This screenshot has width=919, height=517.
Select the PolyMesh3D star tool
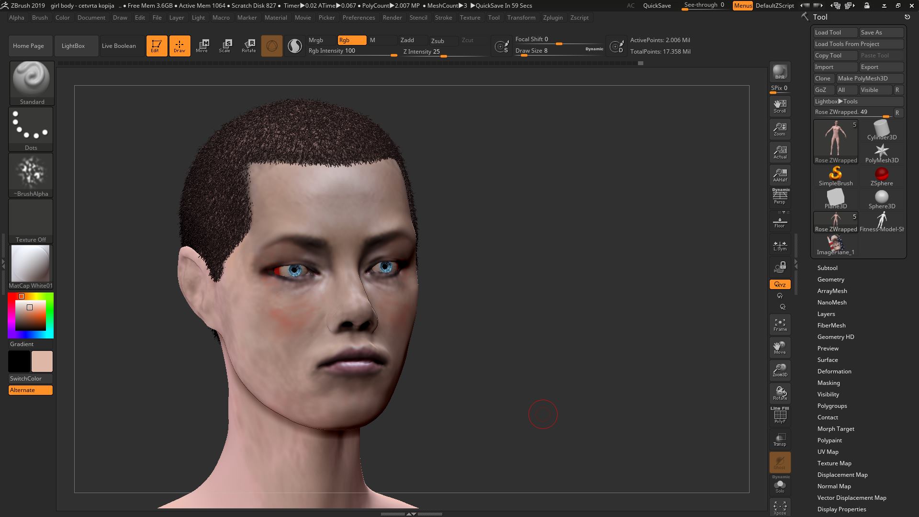(882, 154)
